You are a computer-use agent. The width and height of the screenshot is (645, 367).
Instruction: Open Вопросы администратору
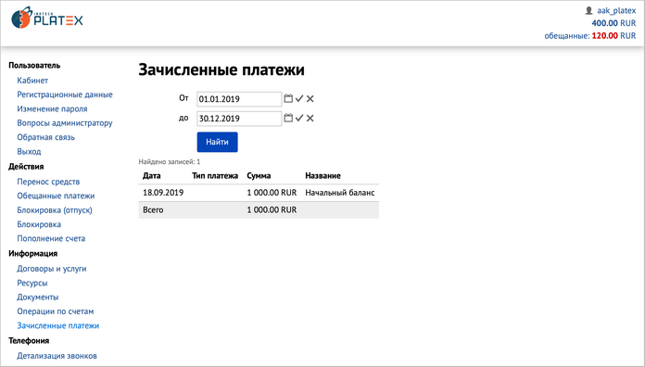(65, 123)
